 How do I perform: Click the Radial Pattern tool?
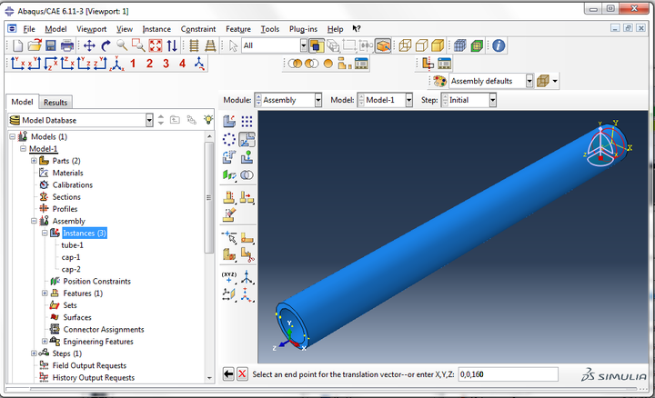[229, 139]
